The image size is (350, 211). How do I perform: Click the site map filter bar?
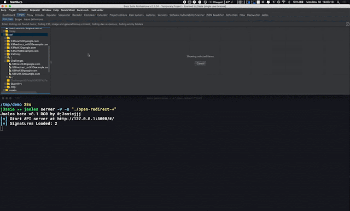pyautogui.click(x=173, y=24)
